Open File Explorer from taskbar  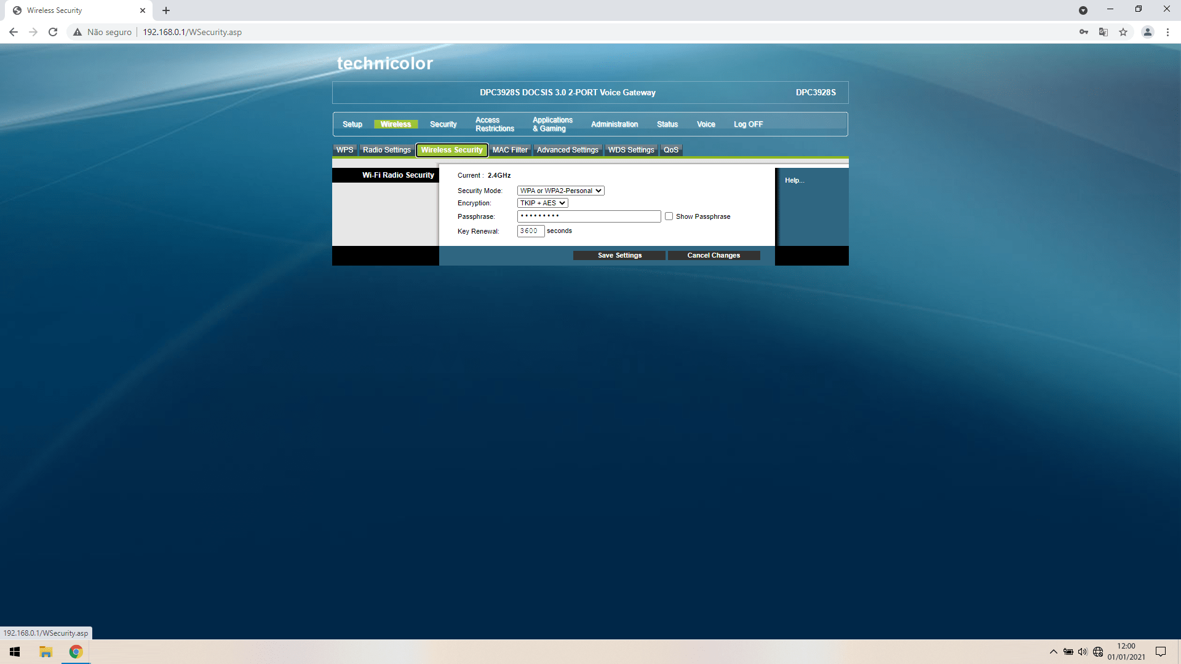click(x=46, y=652)
